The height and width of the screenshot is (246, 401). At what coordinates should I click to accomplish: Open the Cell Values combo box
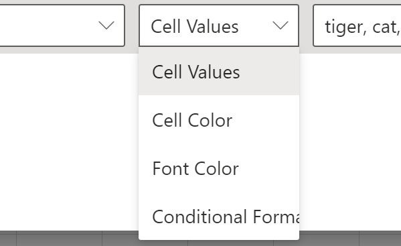click(x=219, y=25)
